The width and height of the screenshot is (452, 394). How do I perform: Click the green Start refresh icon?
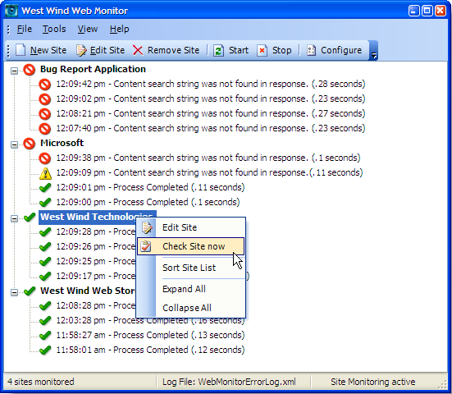click(218, 50)
